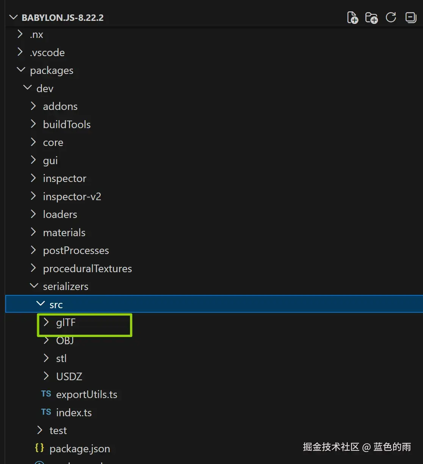This screenshot has height=464, width=423.
Task: Open the exportUtils.ts file
Action: pyautogui.click(x=86, y=395)
